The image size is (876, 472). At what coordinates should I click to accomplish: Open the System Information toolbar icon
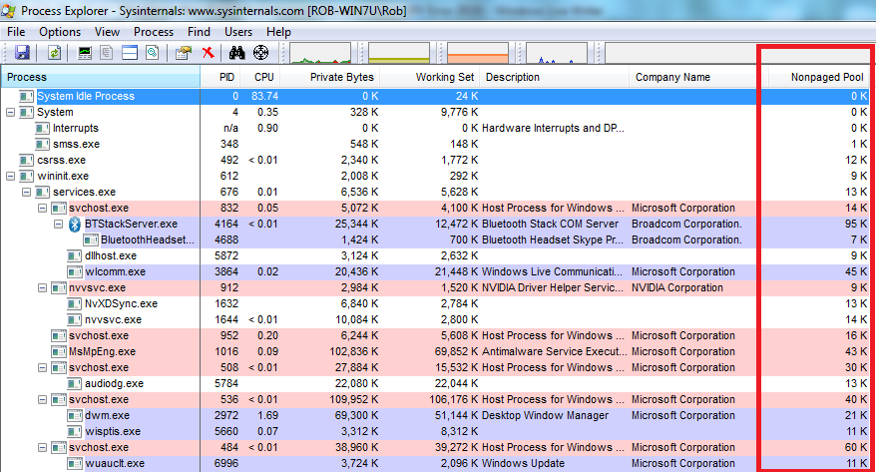(x=85, y=52)
